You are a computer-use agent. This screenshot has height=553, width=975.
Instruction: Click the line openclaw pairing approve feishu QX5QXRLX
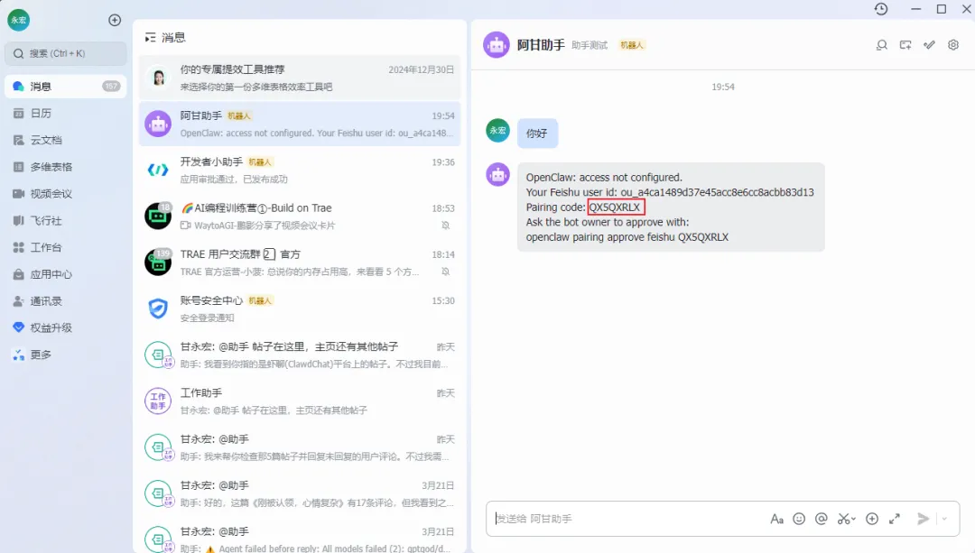coord(627,236)
